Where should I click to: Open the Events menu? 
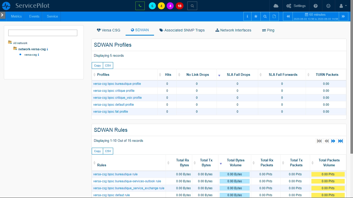(34, 16)
